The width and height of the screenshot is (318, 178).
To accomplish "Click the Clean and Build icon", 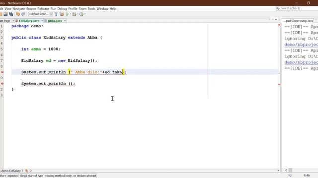I will point(62,14).
